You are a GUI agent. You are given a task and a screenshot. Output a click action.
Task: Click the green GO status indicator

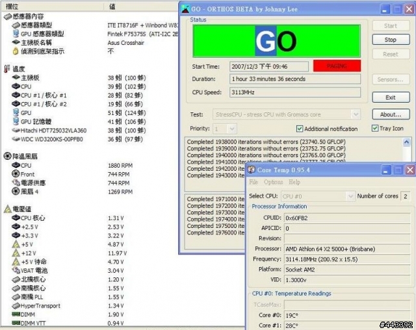click(x=276, y=41)
